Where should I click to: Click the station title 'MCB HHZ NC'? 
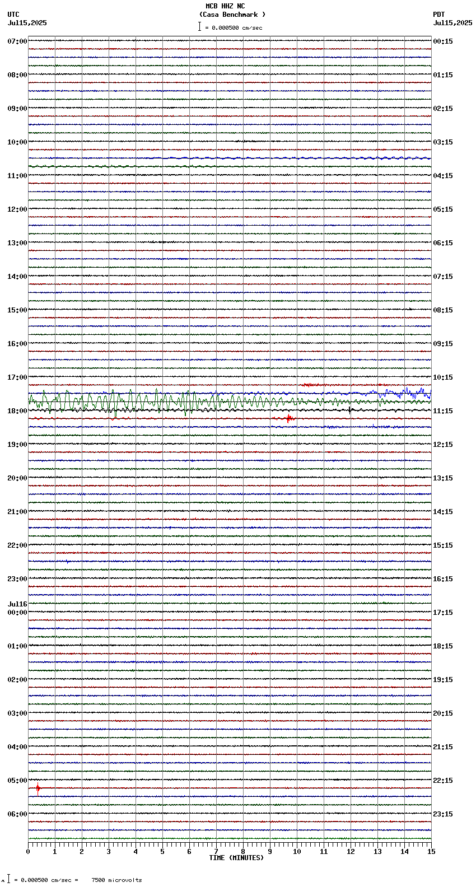point(225,6)
